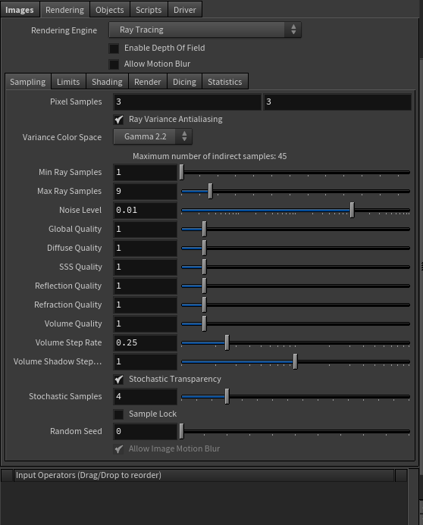Enable Allow Motion Blur checkbox
Screen dimensions: 423x525
click(x=114, y=64)
